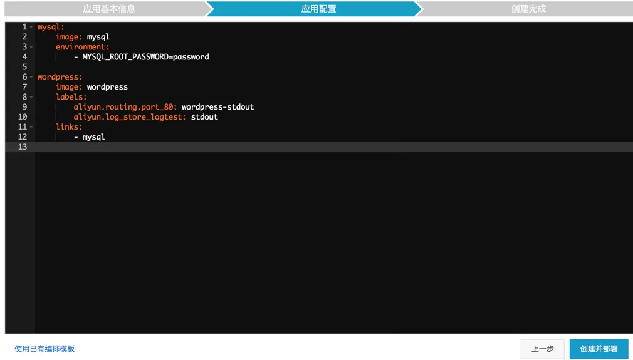Go to the 应用基本信息 step
The image size is (633, 360).
109,9
